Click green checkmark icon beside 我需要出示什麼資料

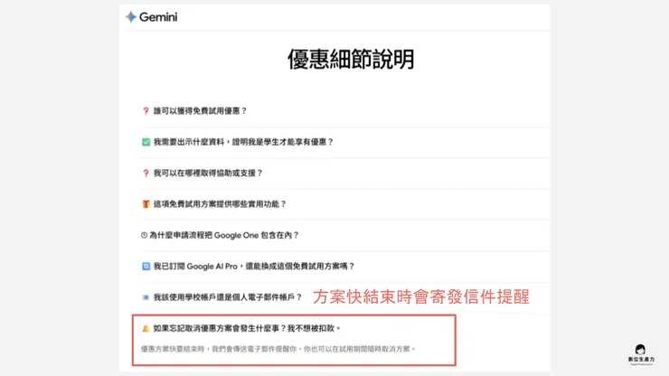pyautogui.click(x=146, y=142)
